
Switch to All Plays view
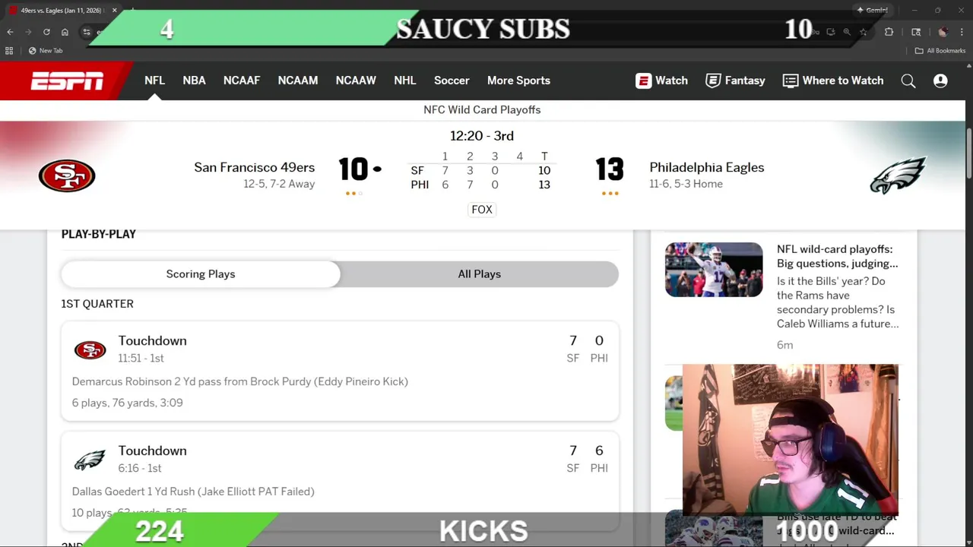click(x=479, y=274)
